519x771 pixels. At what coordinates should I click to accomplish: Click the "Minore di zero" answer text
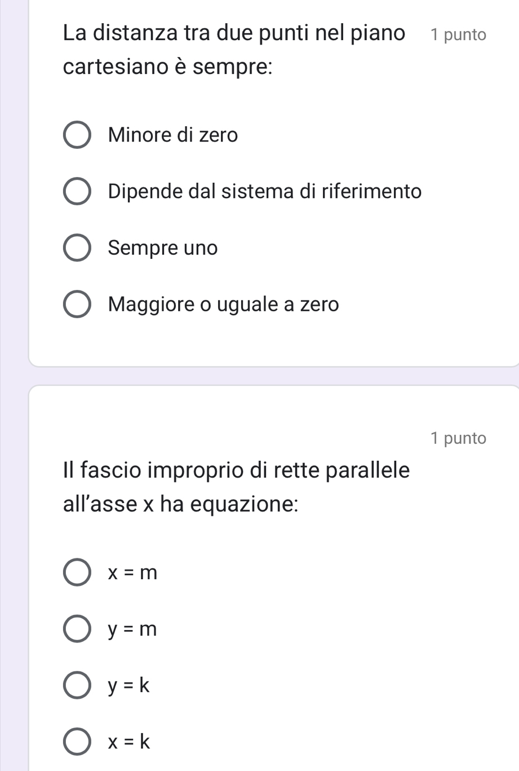click(173, 135)
